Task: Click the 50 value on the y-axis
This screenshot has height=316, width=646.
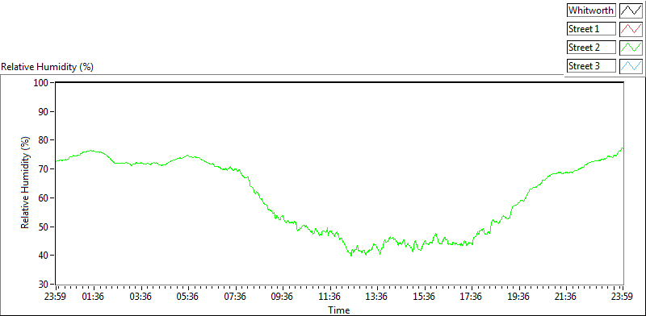Action: pos(44,227)
